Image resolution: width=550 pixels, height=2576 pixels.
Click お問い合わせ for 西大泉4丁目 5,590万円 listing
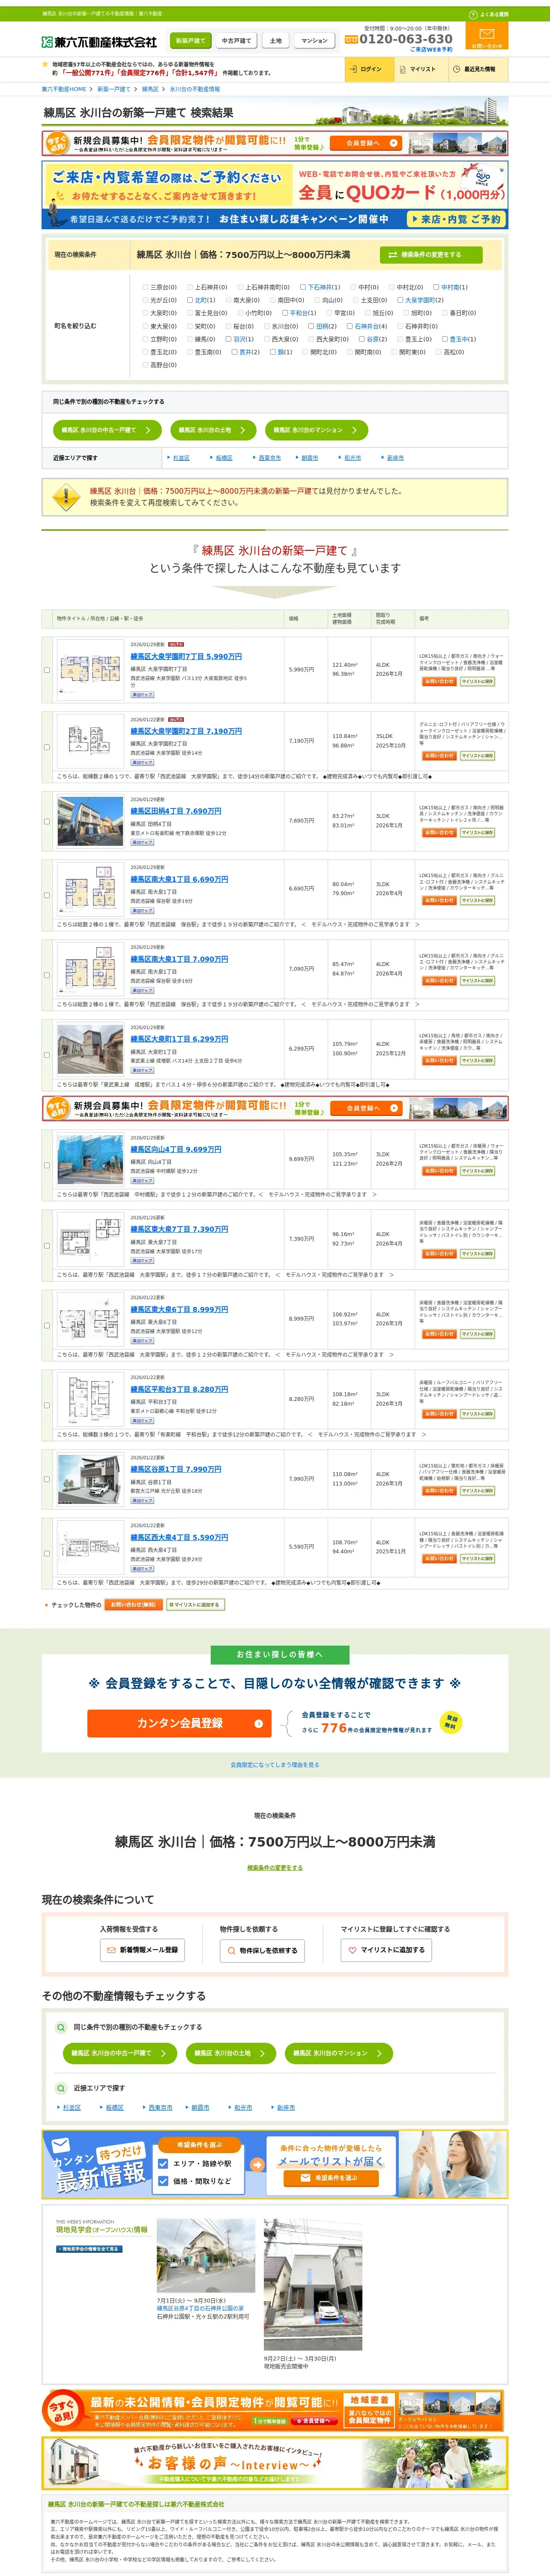tap(438, 1558)
